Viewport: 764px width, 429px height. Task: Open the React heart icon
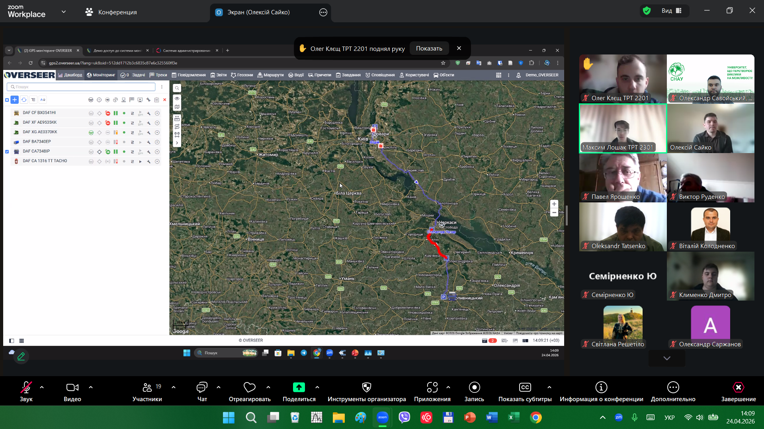point(250,387)
